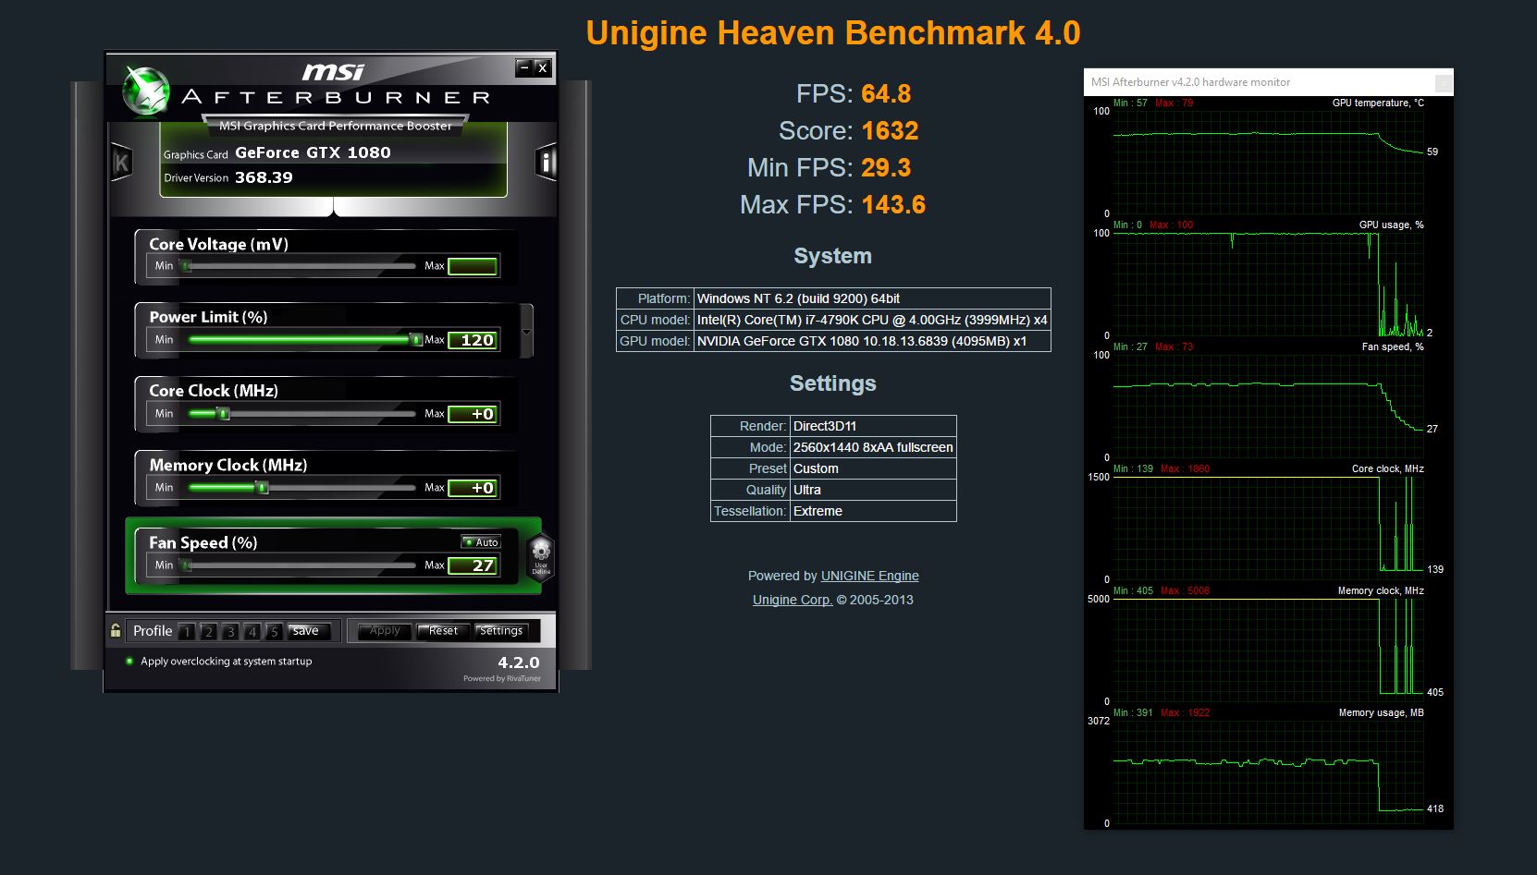Click the GPU temperature graph in hardware monitor
This screenshot has width=1537, height=875.
[x=1269, y=163]
